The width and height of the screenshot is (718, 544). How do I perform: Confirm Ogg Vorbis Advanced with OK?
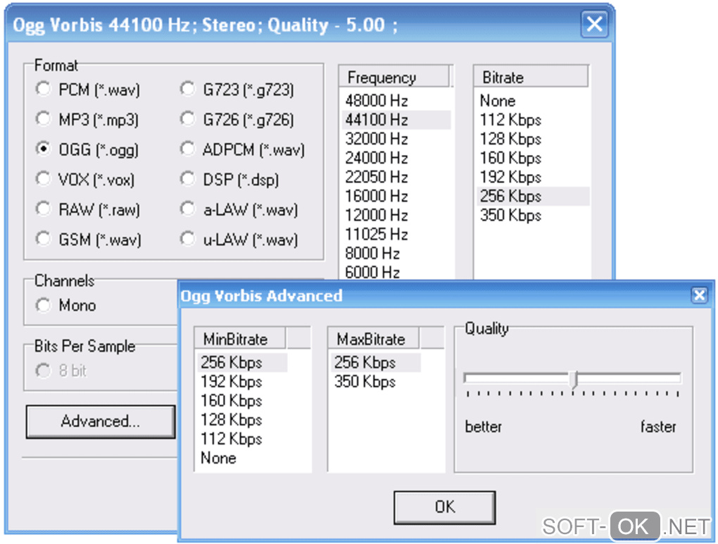[445, 507]
